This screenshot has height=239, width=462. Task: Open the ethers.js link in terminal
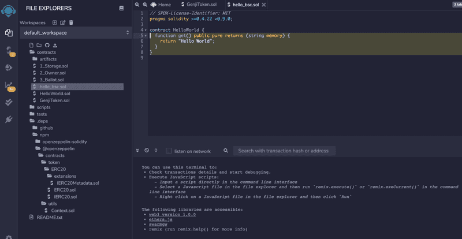[x=162, y=219]
